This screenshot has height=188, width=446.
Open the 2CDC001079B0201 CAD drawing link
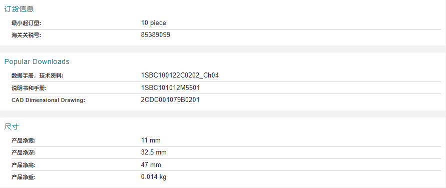click(x=170, y=100)
